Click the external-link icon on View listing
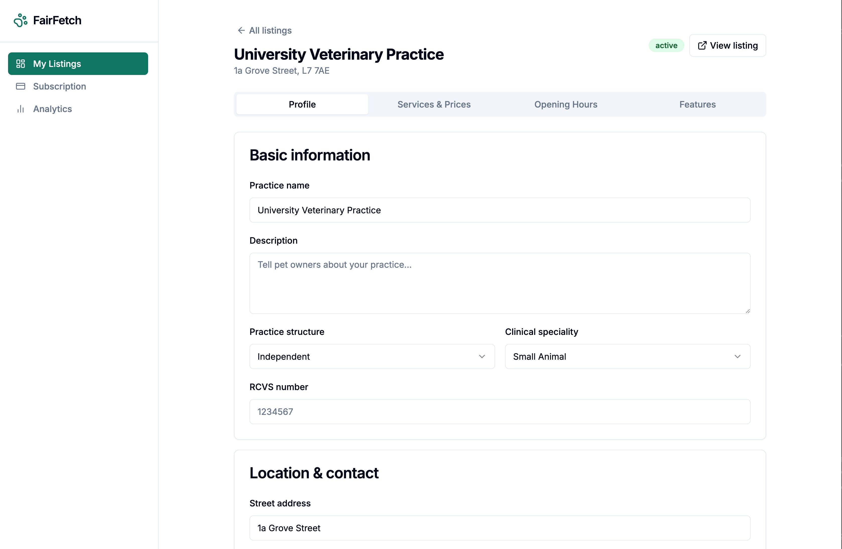Screen dimensions: 842x549 702,45
